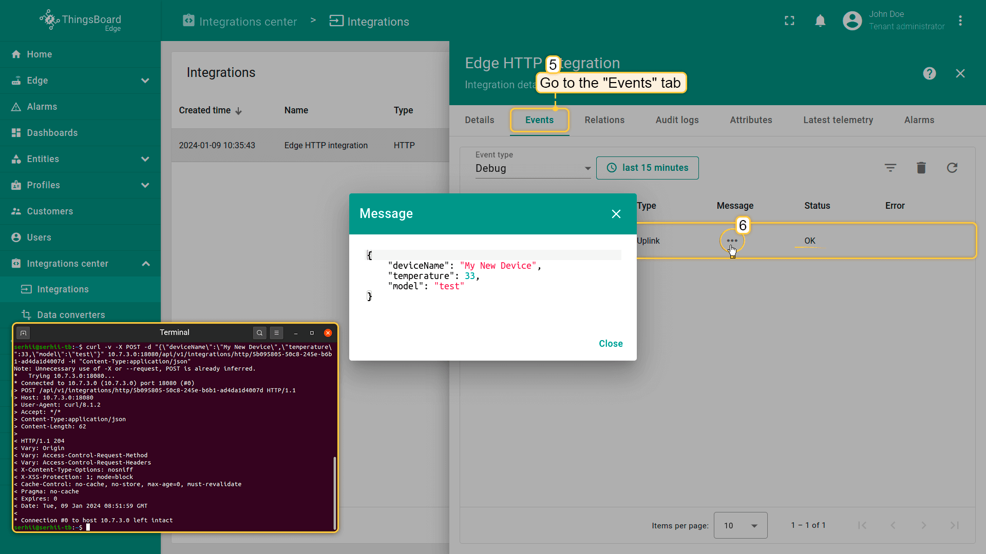Open items per page dropdown
Viewport: 986px width, 554px height.
click(x=740, y=525)
